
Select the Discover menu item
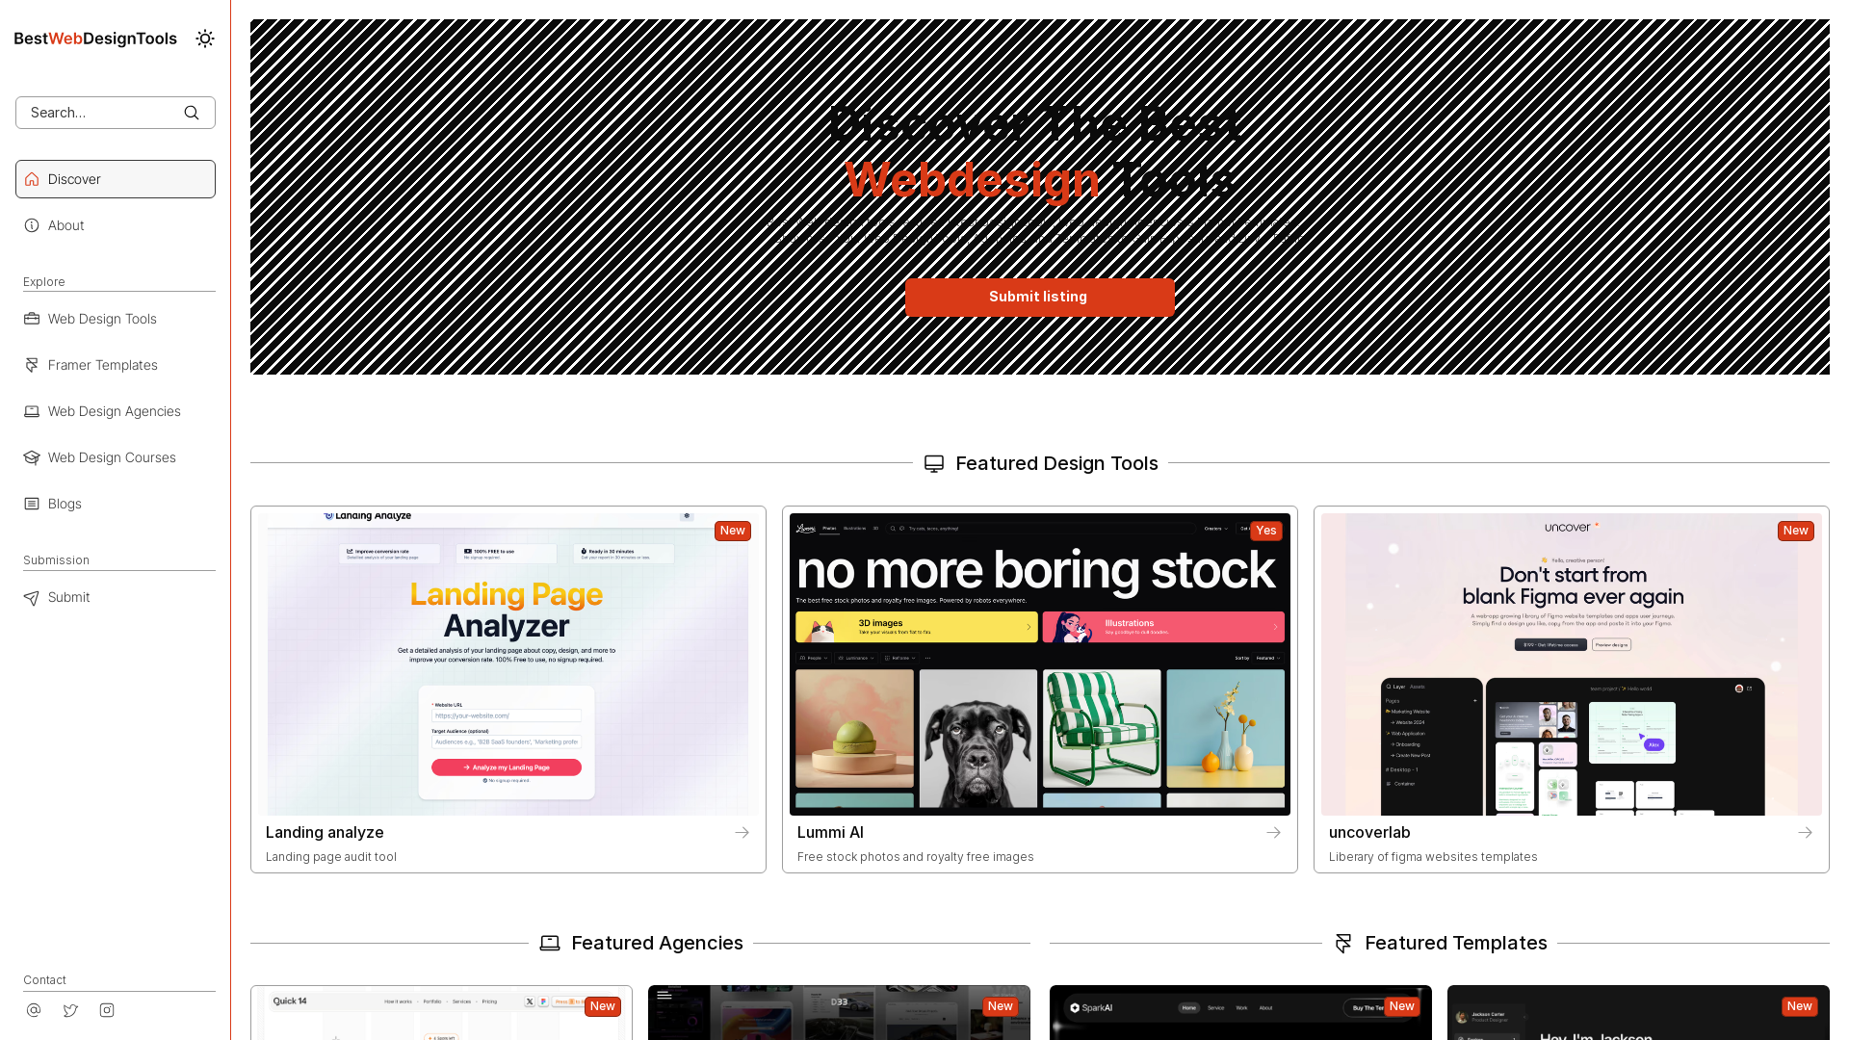coord(115,178)
